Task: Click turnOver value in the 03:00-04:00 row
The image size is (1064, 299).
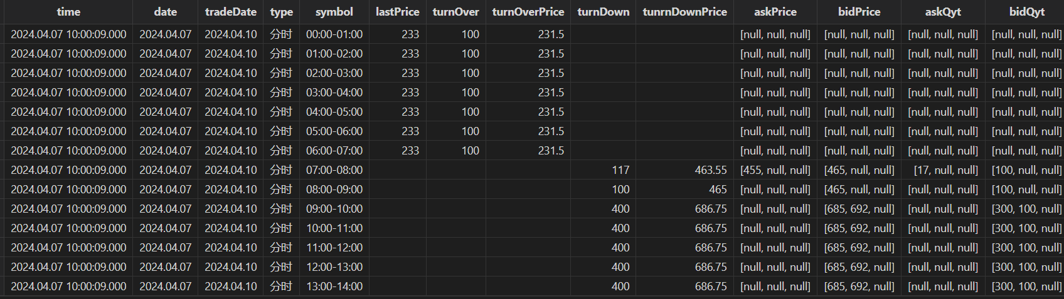Action: [470, 93]
